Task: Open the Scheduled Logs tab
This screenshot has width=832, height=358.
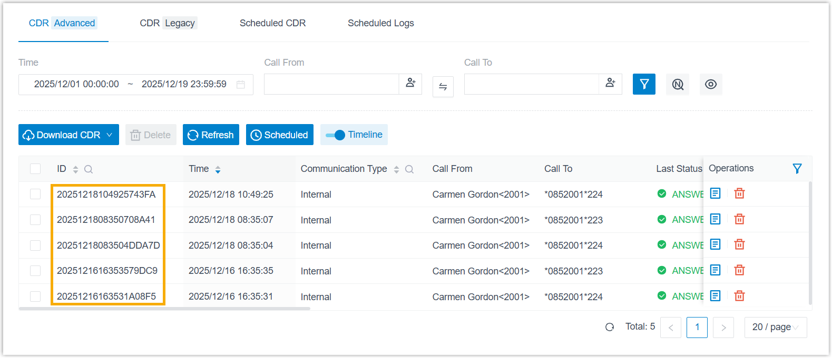Action: pyautogui.click(x=380, y=23)
